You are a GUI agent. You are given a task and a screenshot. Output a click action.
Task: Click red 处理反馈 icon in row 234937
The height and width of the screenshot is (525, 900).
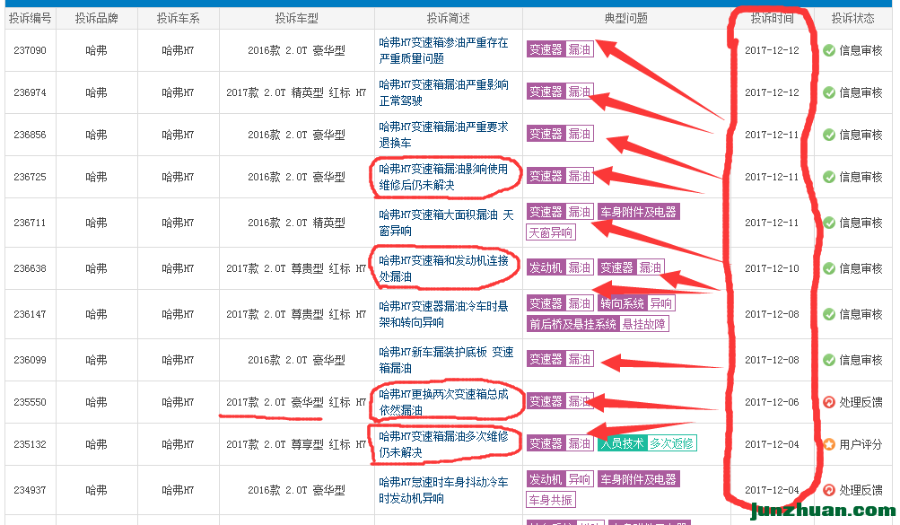point(829,490)
